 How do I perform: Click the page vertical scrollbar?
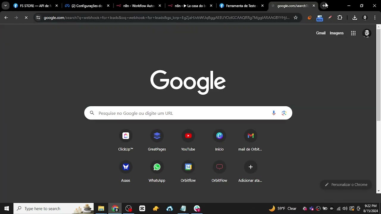click(x=379, y=74)
